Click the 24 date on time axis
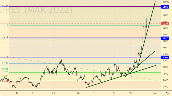The width and height of the screenshot is (172, 96). point(53,93)
